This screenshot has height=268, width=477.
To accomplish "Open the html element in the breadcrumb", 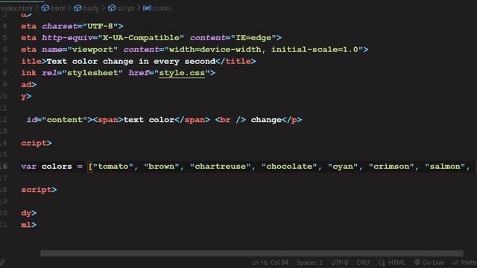I will (x=53, y=8).
